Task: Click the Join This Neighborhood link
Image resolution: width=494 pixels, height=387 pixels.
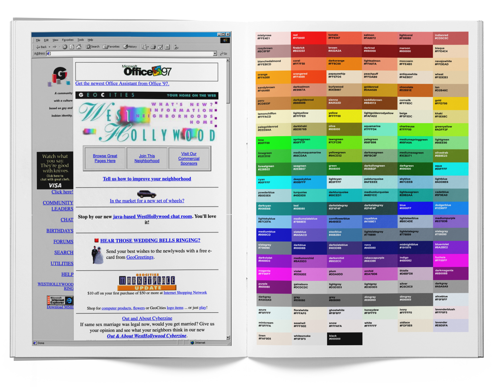Action: point(147,158)
